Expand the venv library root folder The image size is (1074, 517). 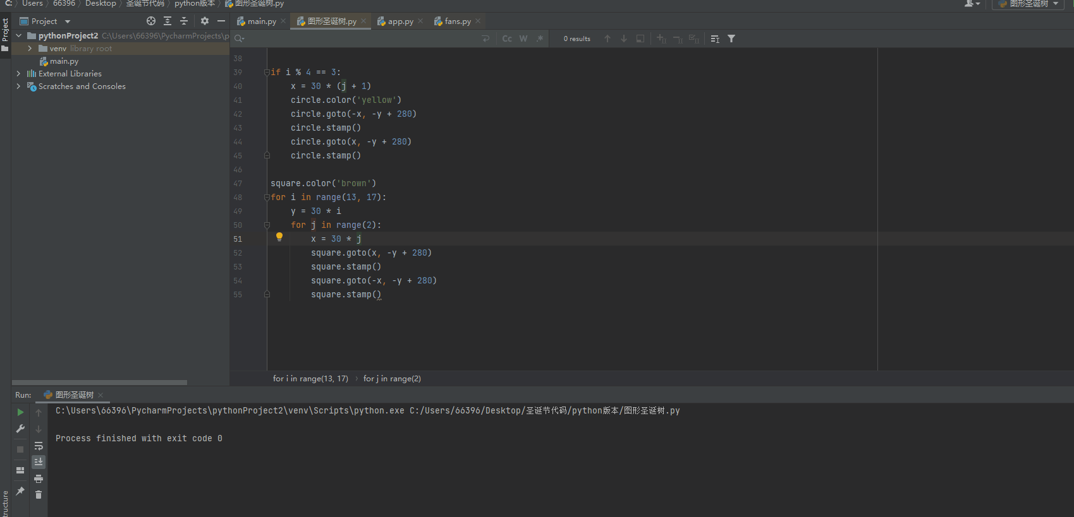point(30,49)
